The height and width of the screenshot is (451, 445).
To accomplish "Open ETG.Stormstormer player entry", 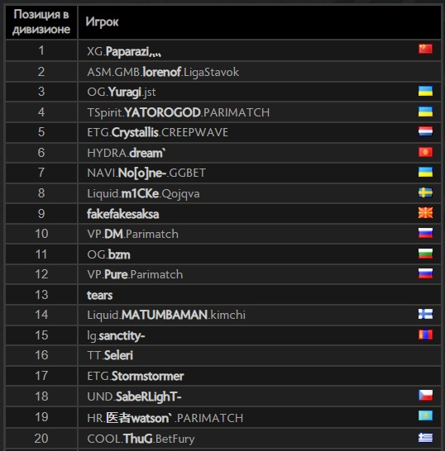I will click(x=136, y=376).
